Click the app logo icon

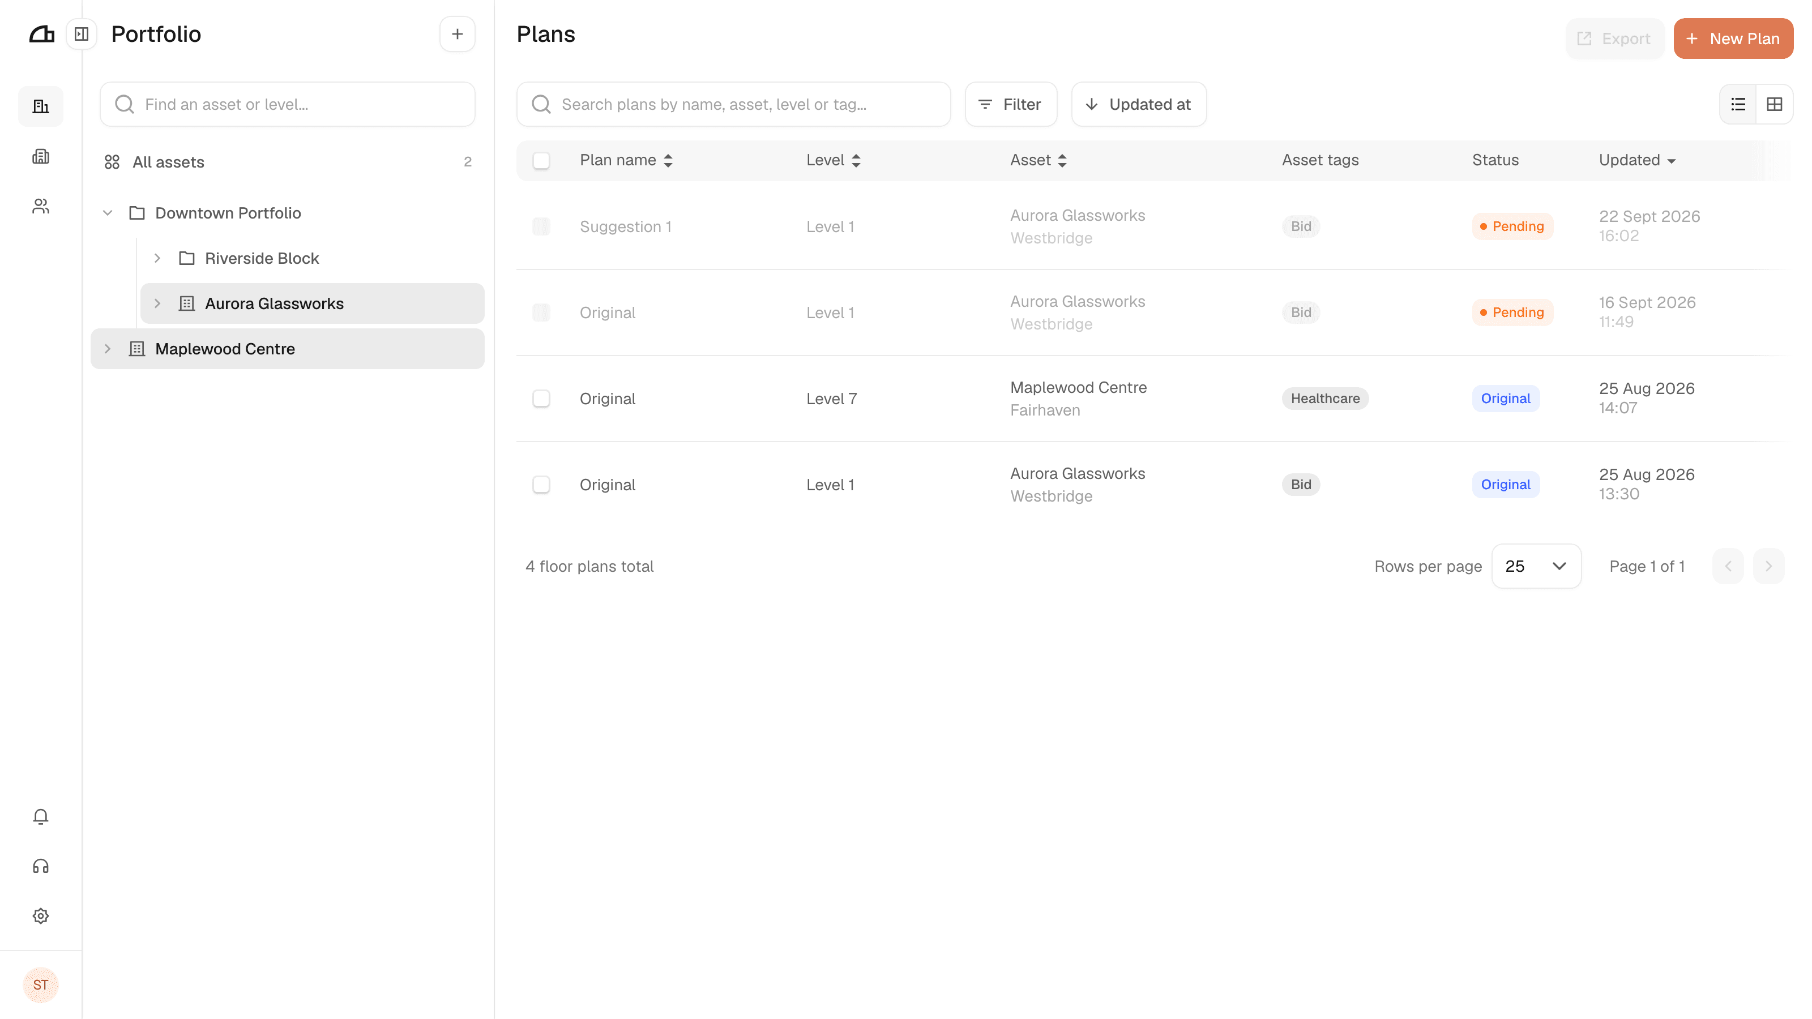point(41,34)
